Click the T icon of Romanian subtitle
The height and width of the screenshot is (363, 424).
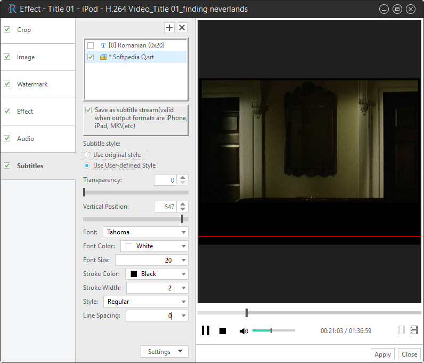[x=103, y=45]
